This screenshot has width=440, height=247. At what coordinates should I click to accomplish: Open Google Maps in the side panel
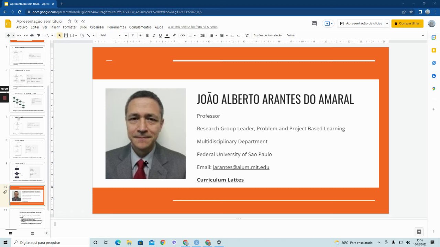(434, 89)
